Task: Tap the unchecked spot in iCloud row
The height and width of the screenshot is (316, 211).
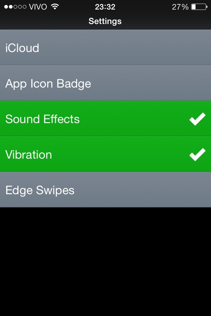Action: point(197,48)
